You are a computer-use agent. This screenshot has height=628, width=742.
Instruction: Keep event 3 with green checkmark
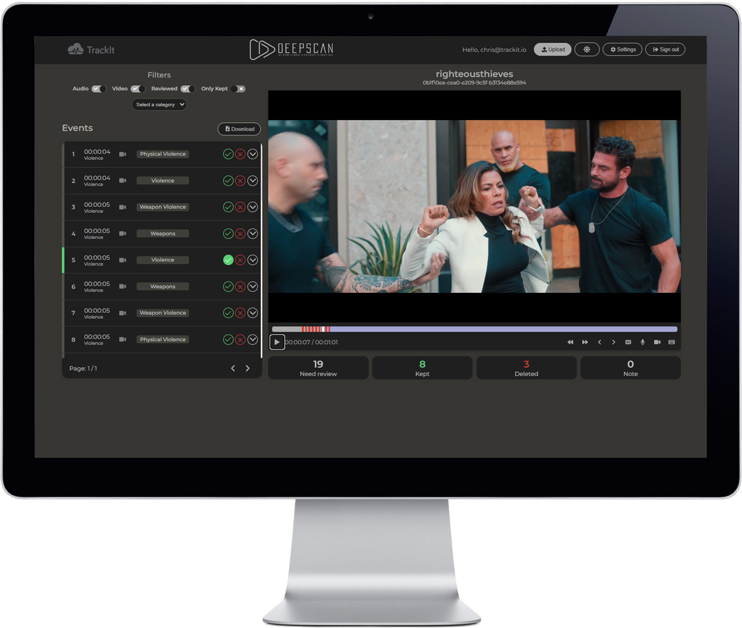click(x=228, y=207)
